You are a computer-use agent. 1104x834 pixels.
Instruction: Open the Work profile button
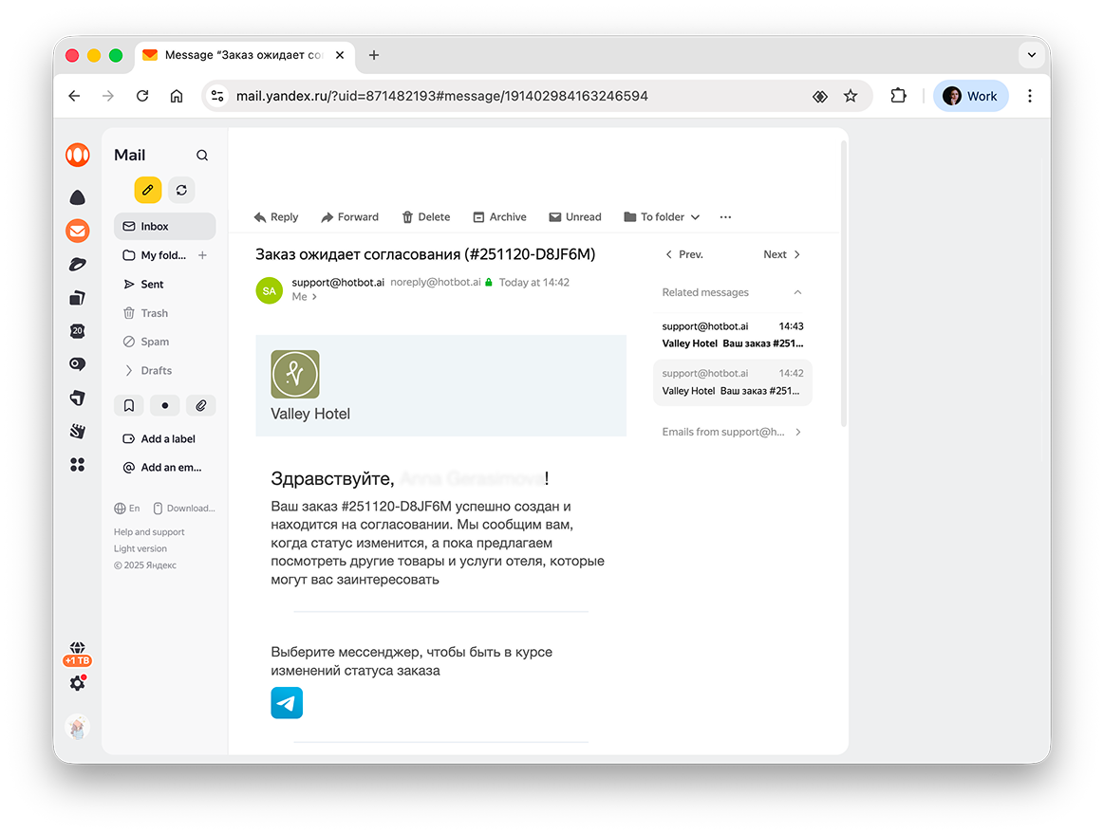970,96
